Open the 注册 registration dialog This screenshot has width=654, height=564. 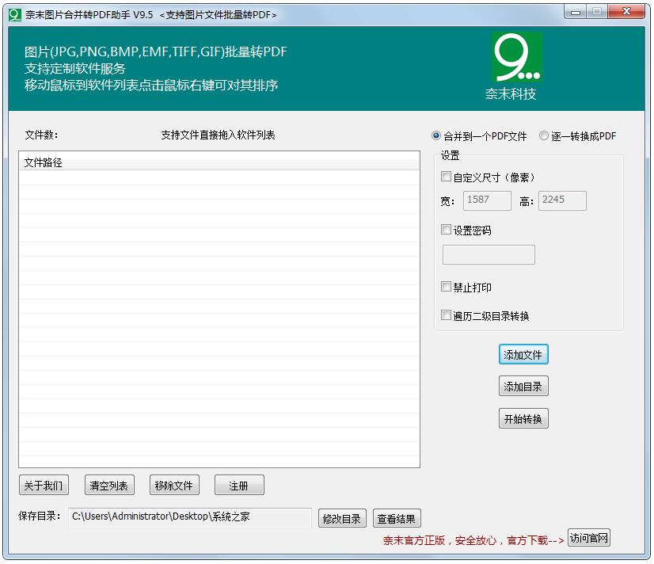point(239,485)
